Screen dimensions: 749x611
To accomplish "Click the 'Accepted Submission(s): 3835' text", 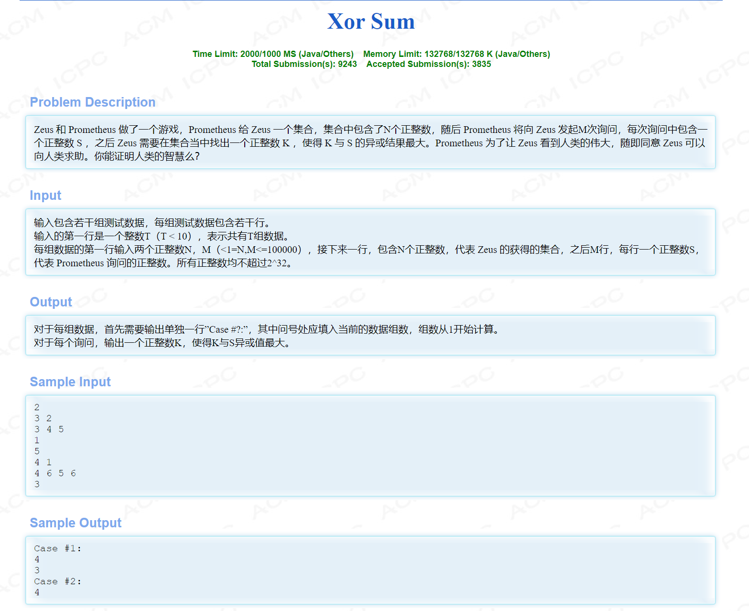I will pyautogui.click(x=429, y=64).
